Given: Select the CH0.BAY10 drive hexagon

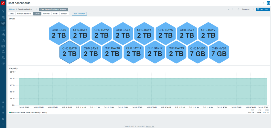Looking at the screenshot, I should click(x=112, y=52).
